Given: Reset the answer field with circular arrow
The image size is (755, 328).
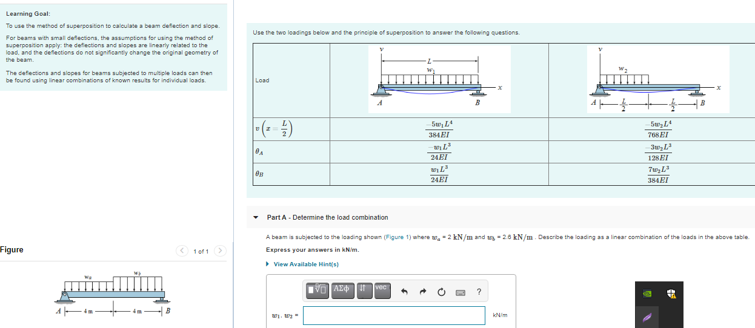Looking at the screenshot, I should click(x=442, y=293).
